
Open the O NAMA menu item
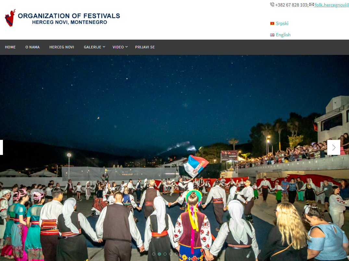click(32, 47)
